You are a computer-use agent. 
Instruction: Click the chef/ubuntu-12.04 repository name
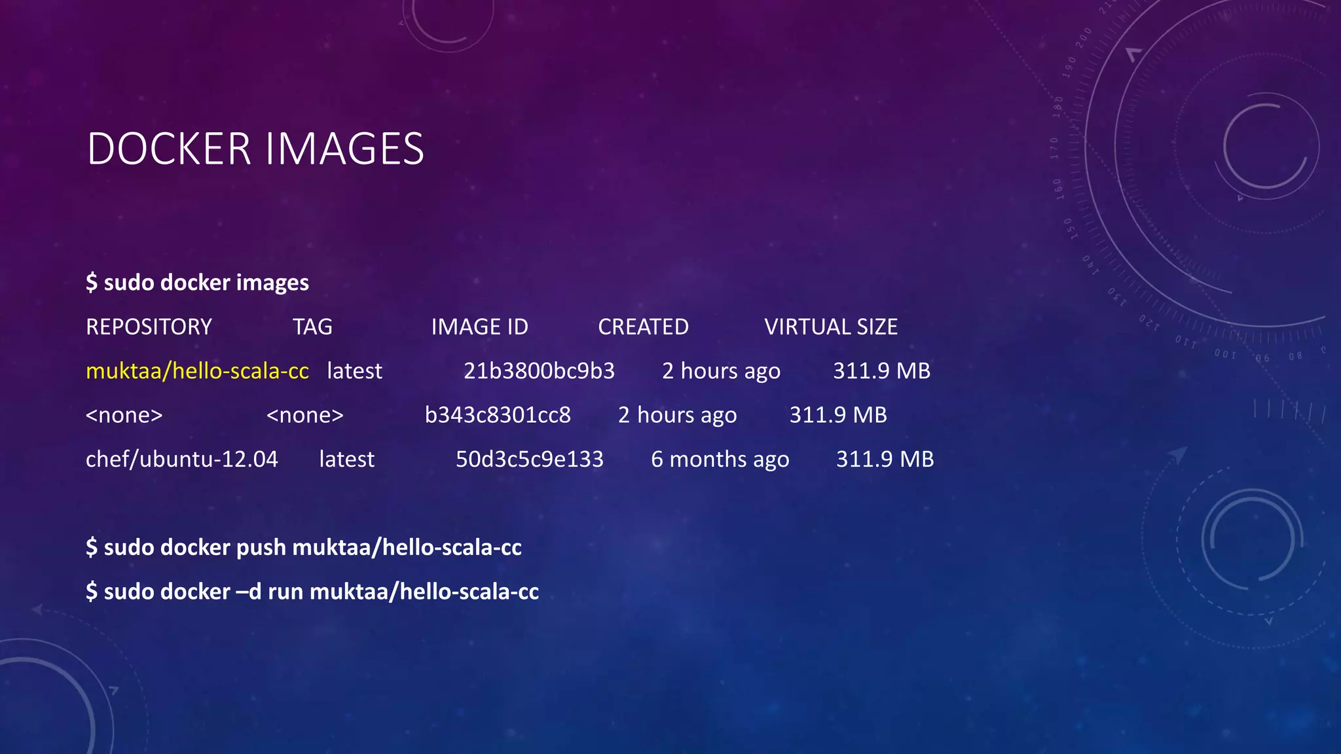[182, 459]
